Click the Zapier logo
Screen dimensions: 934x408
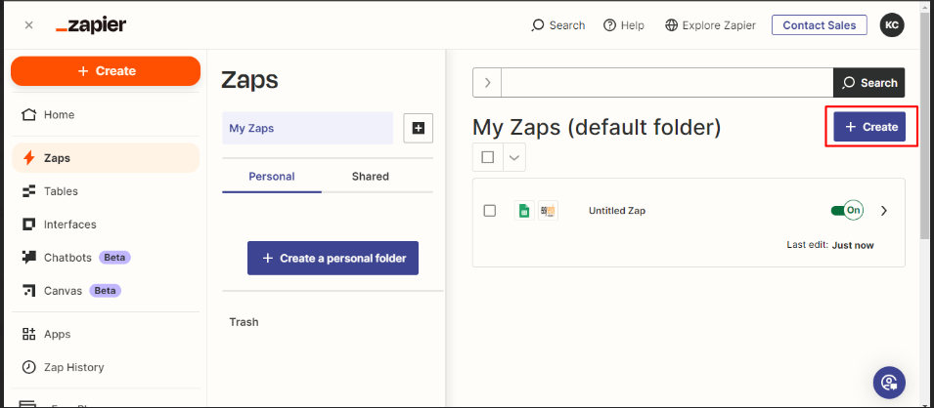tap(91, 25)
